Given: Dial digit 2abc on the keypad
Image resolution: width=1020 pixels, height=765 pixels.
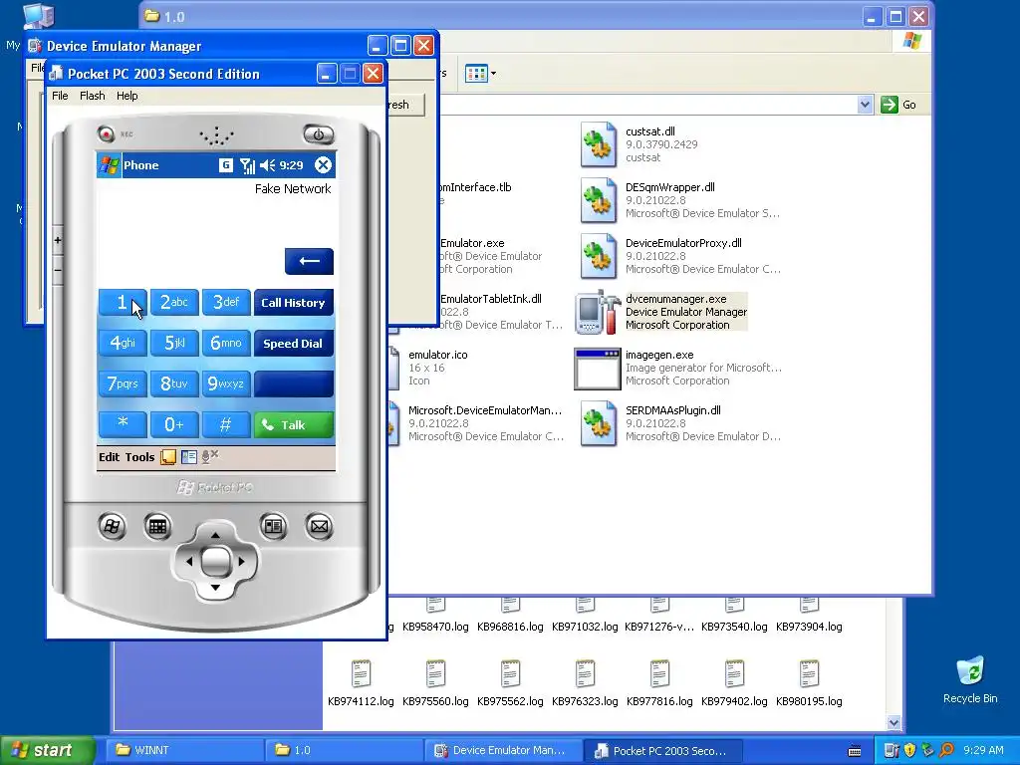Looking at the screenshot, I should [x=174, y=303].
